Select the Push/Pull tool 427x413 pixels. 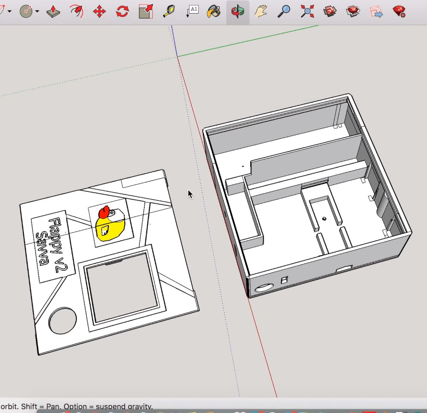coord(53,12)
